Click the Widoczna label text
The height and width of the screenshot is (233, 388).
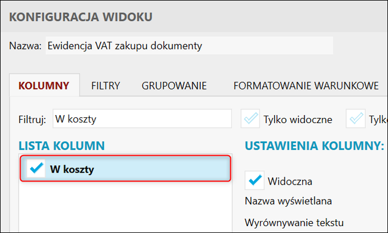pos(290,181)
